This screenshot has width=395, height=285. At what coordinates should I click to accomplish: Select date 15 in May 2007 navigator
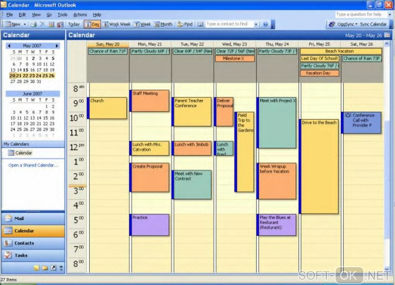pyautogui.click(x=26, y=70)
